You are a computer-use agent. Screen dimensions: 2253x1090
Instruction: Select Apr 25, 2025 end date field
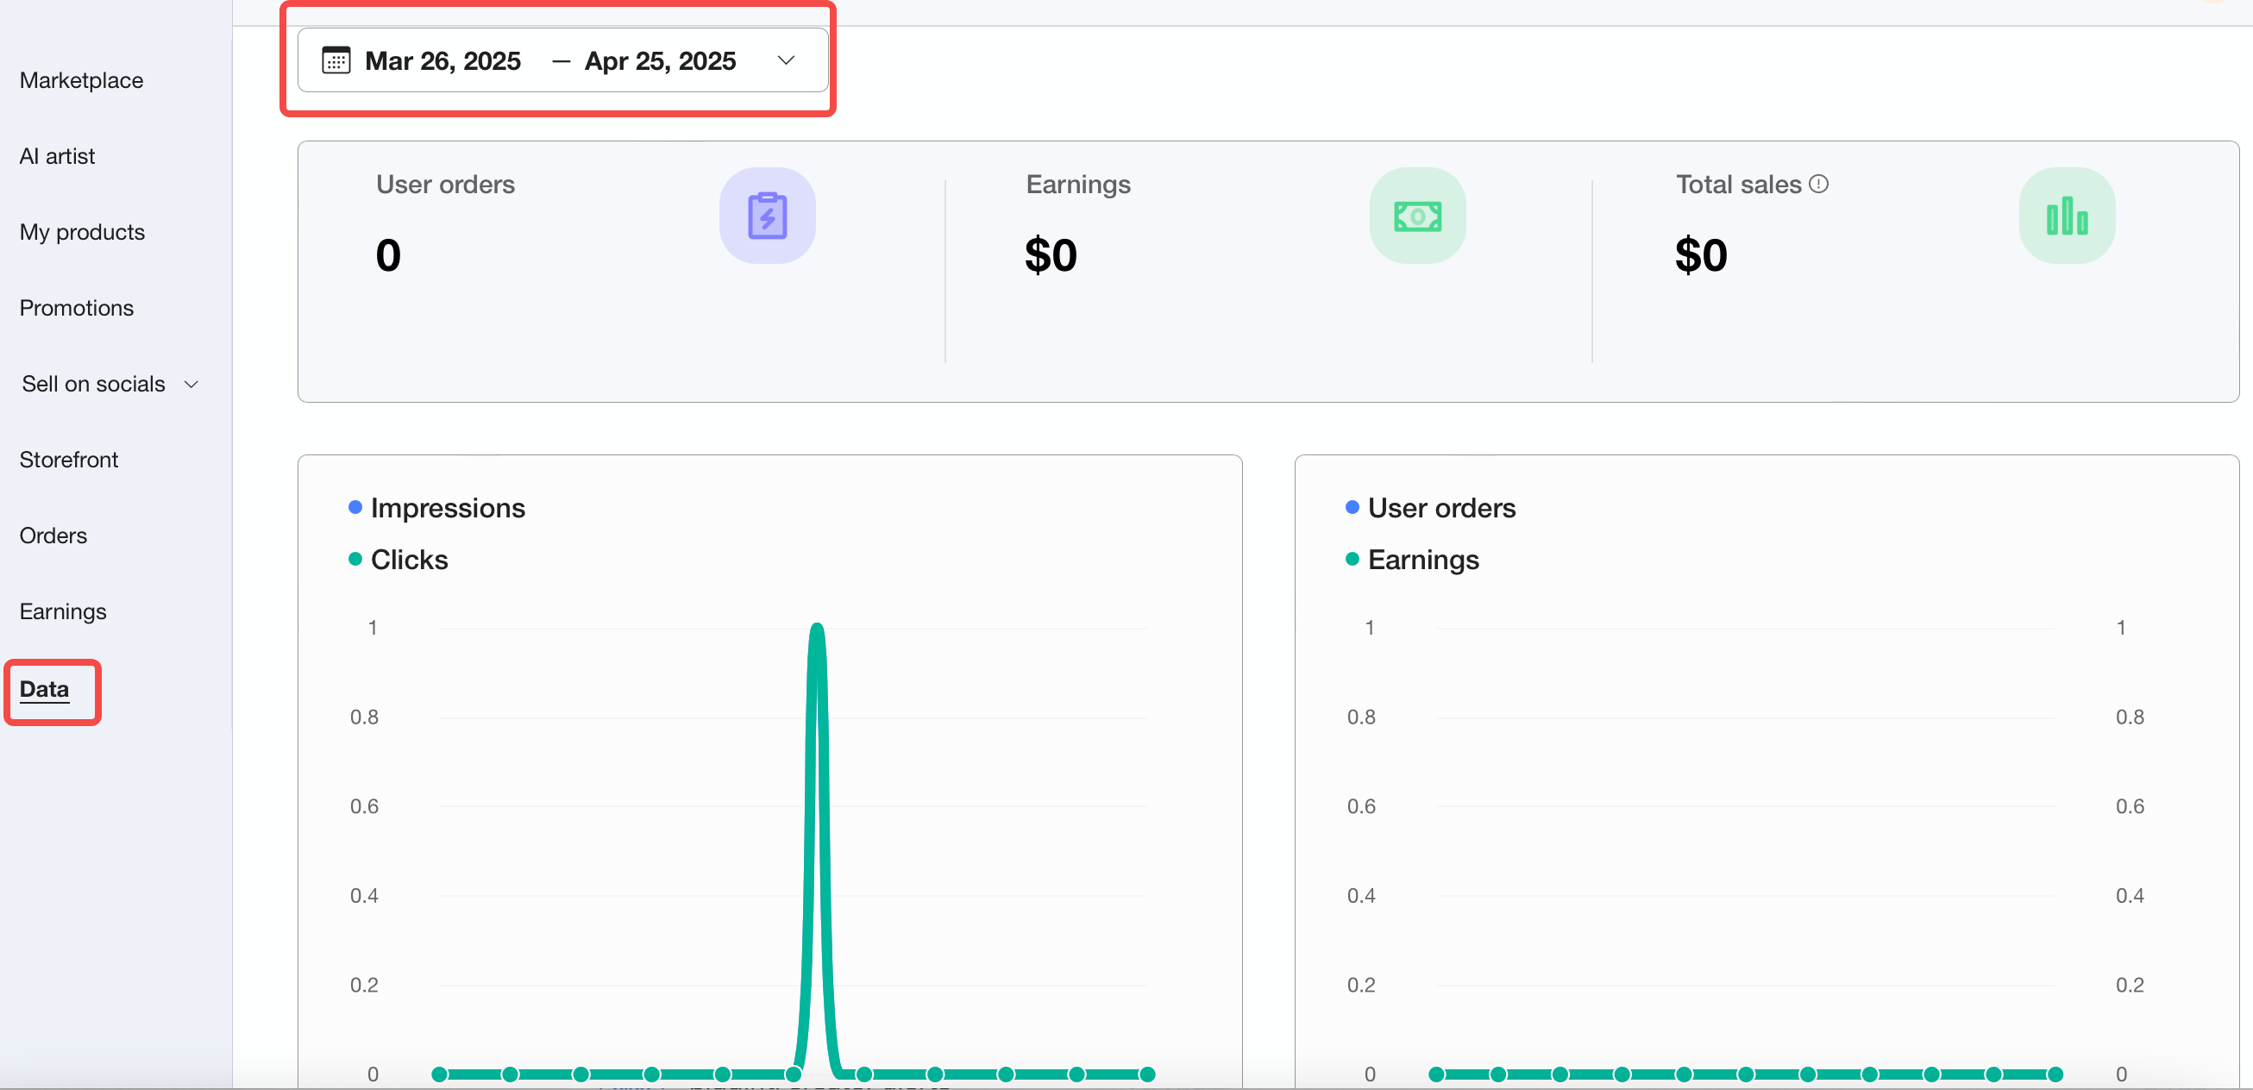pos(661,60)
